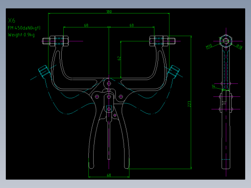Click the 62 vertical dimension text
This screenshot has height=188, width=251.
pyautogui.click(x=119, y=58)
